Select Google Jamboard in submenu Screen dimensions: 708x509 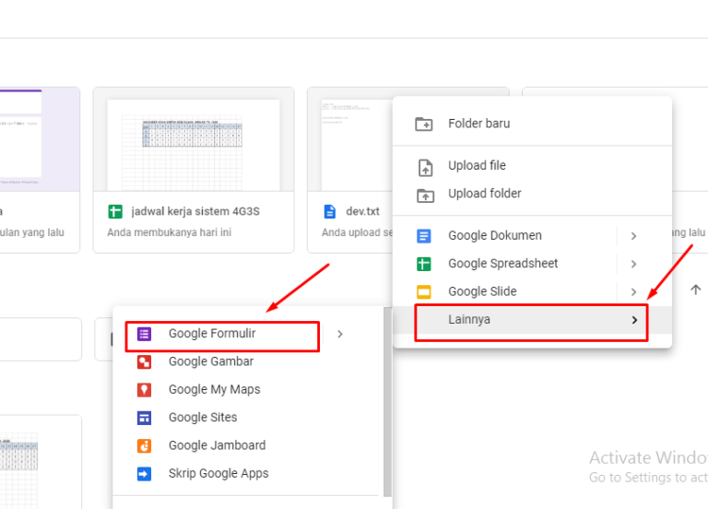tap(248, 445)
